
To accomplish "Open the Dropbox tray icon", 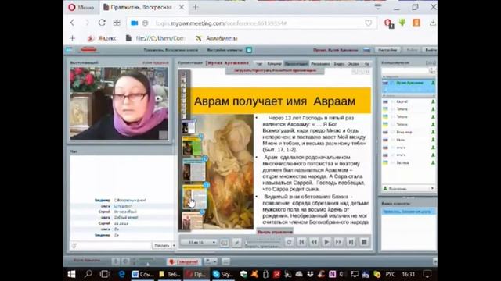I will coord(310,274).
